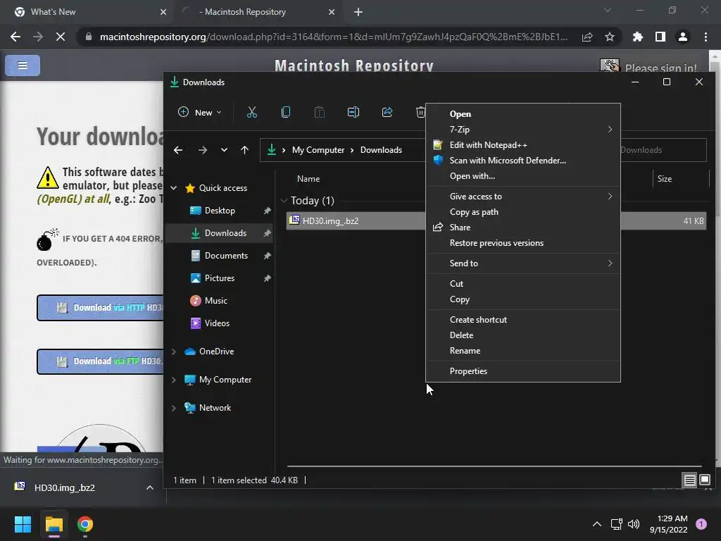721x541 pixels.
Task: Go up one folder level in Explorer
Action: click(x=244, y=150)
